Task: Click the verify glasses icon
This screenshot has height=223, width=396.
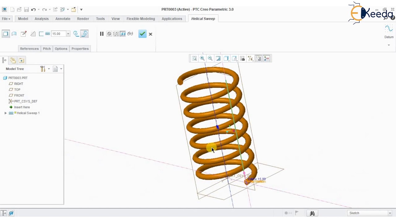Action: (130, 34)
